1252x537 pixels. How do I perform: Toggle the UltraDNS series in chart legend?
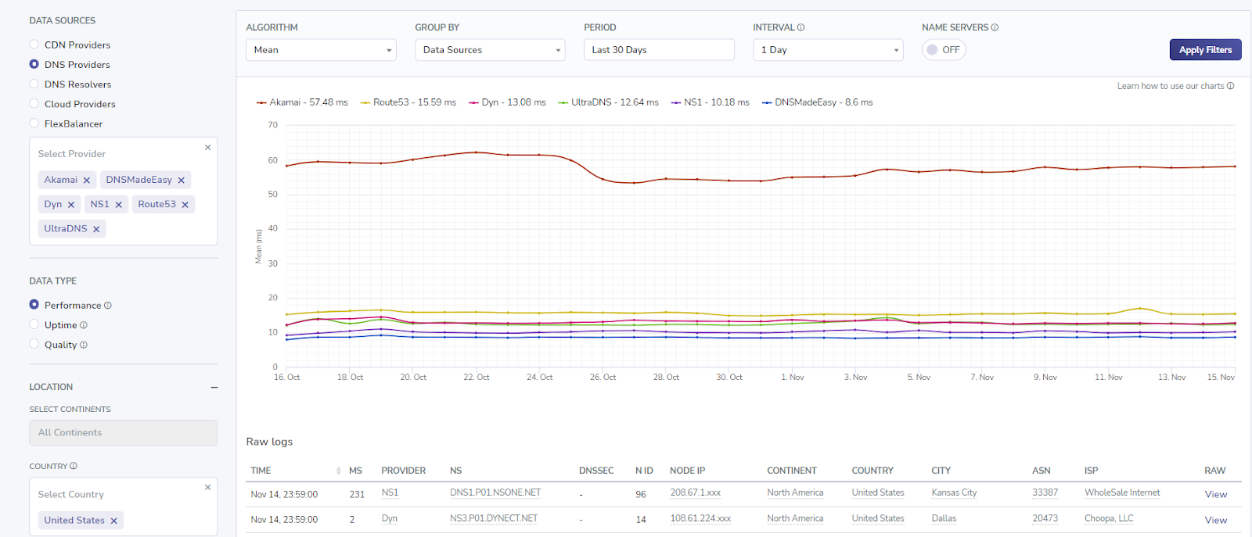point(608,102)
